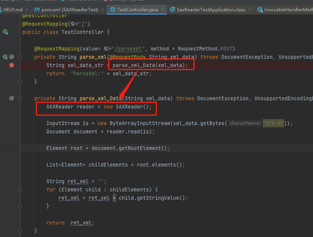Click the @ gutter marker beside parse_xml_Data method

pos(12,98)
